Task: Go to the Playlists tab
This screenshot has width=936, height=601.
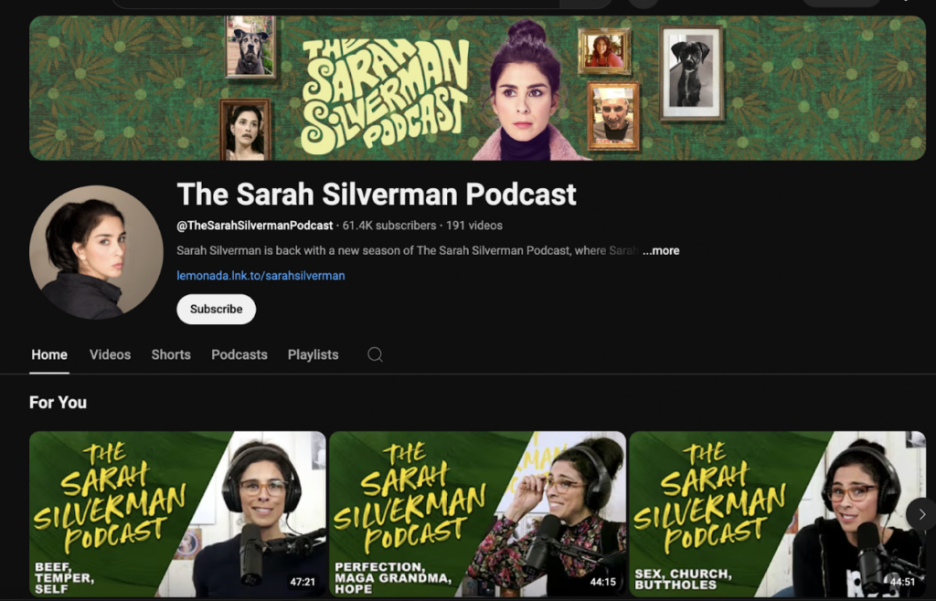Action: point(313,354)
